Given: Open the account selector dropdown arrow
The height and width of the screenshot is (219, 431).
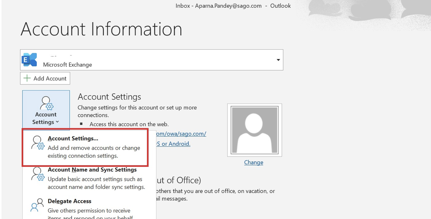Looking at the screenshot, I should pyautogui.click(x=278, y=60).
